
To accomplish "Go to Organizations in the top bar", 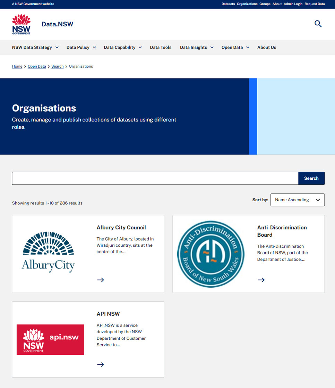I will (x=247, y=4).
